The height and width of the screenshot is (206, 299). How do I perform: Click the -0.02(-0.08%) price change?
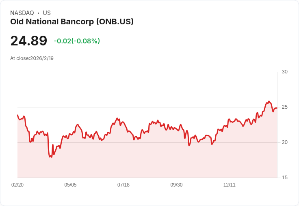(x=77, y=41)
